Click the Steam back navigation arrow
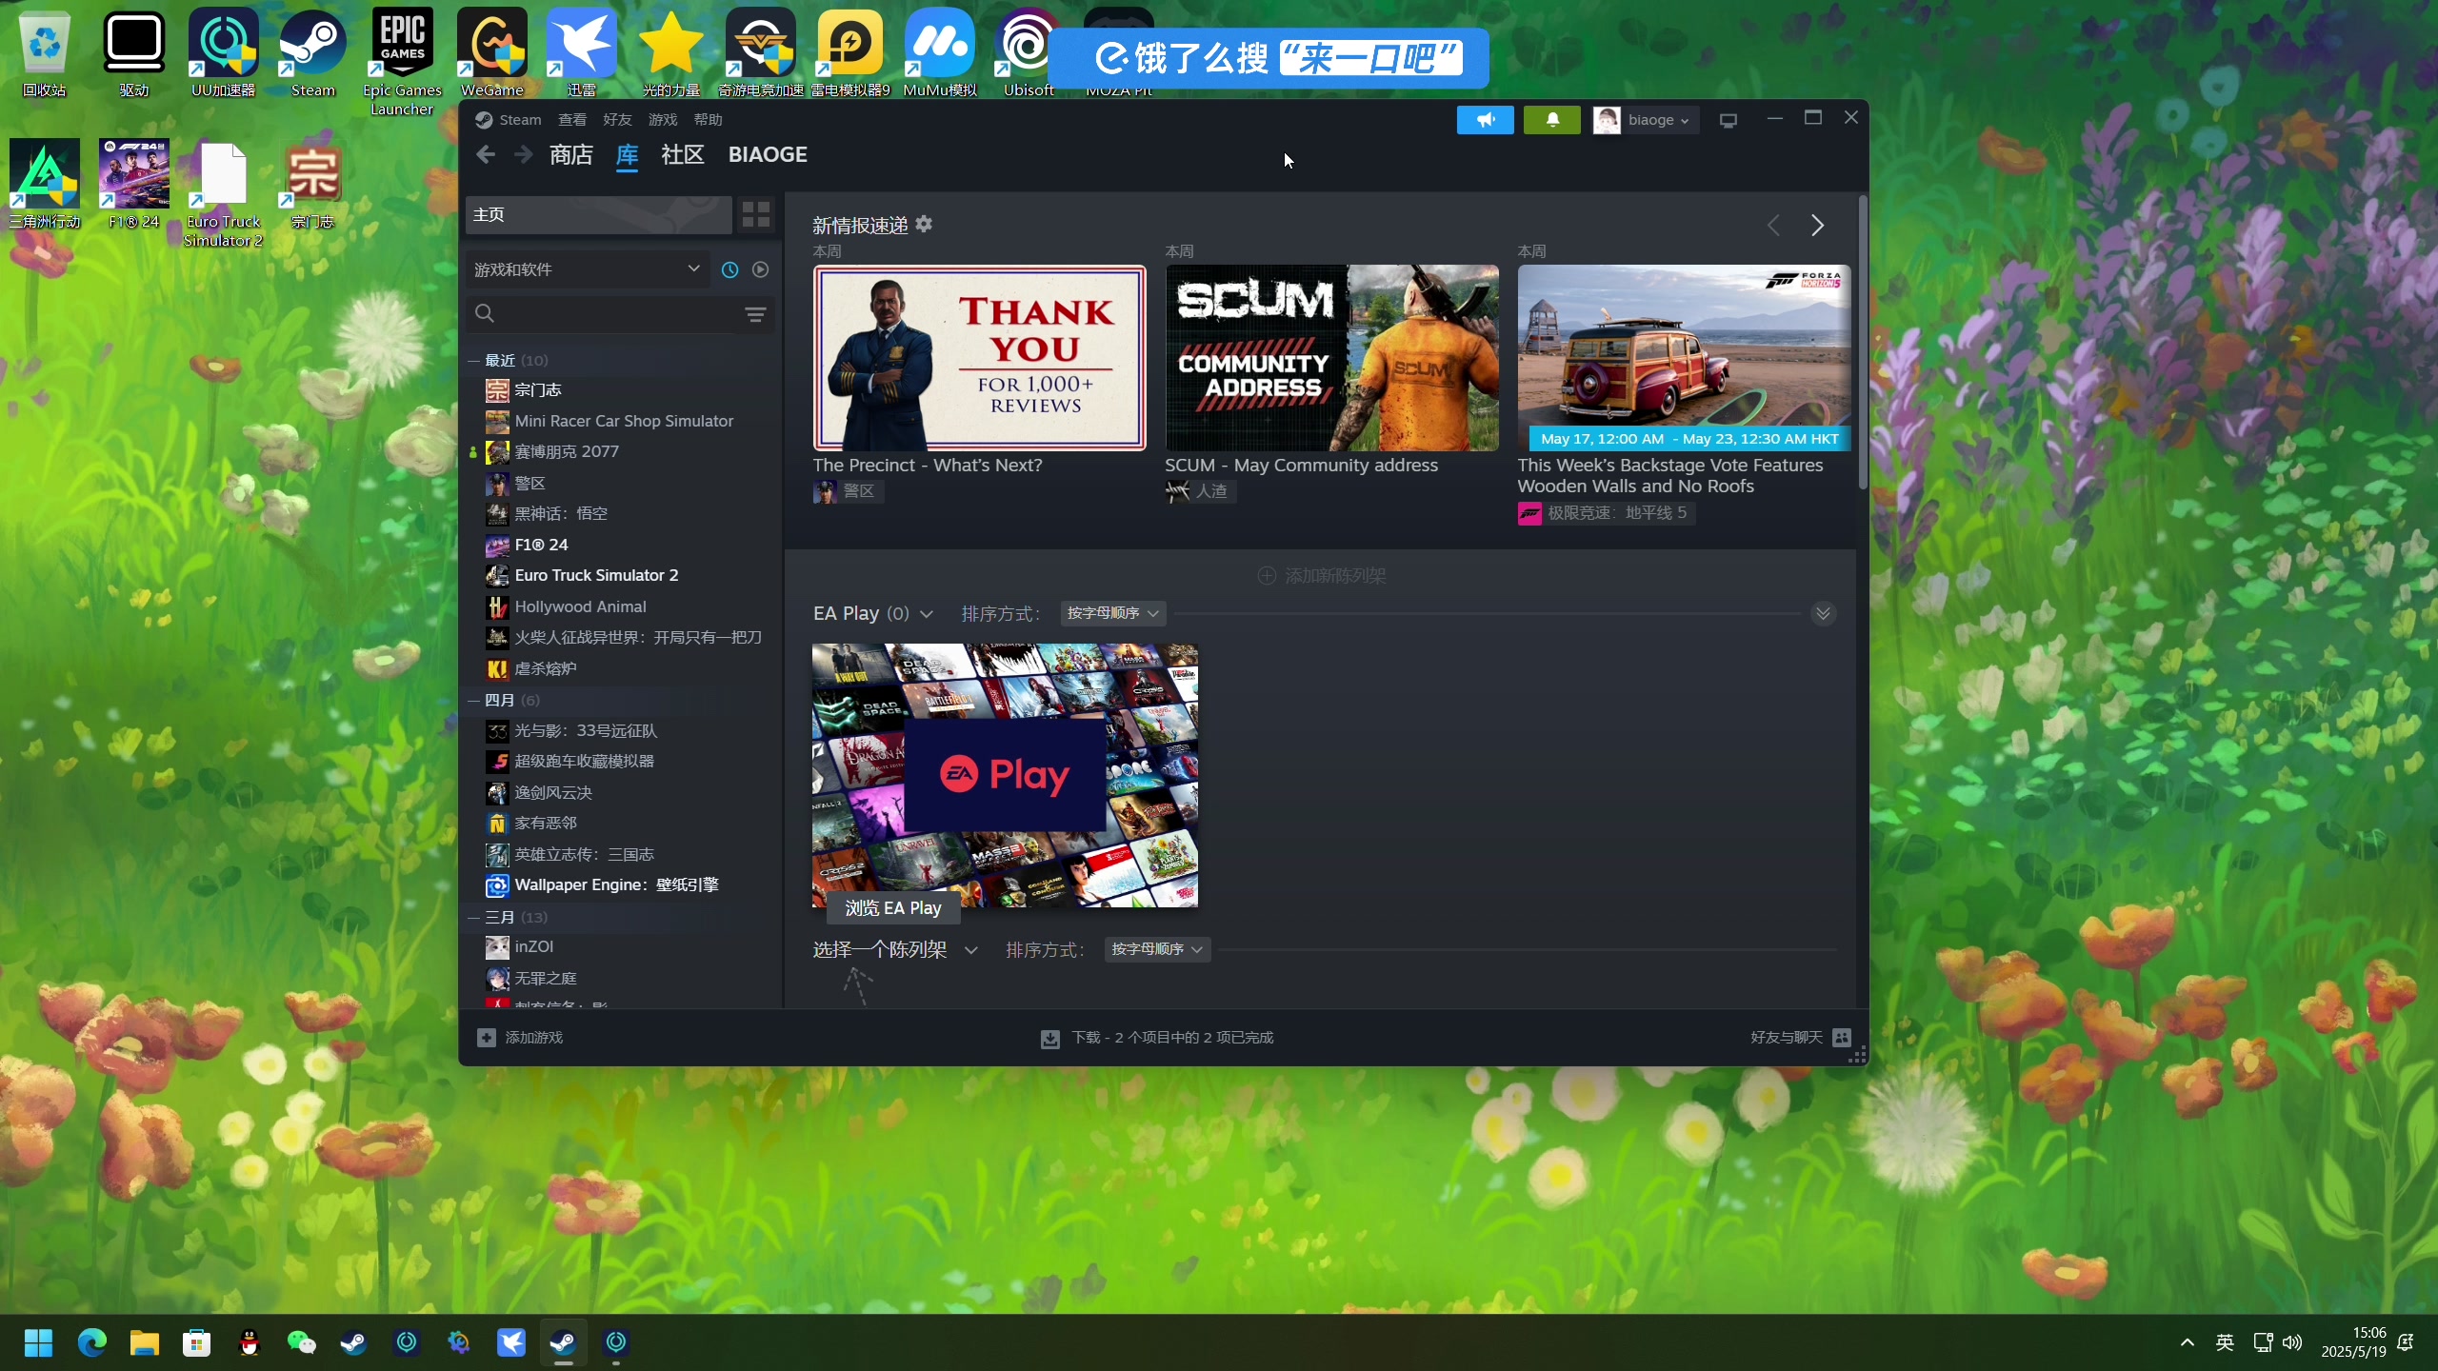 coord(486,154)
